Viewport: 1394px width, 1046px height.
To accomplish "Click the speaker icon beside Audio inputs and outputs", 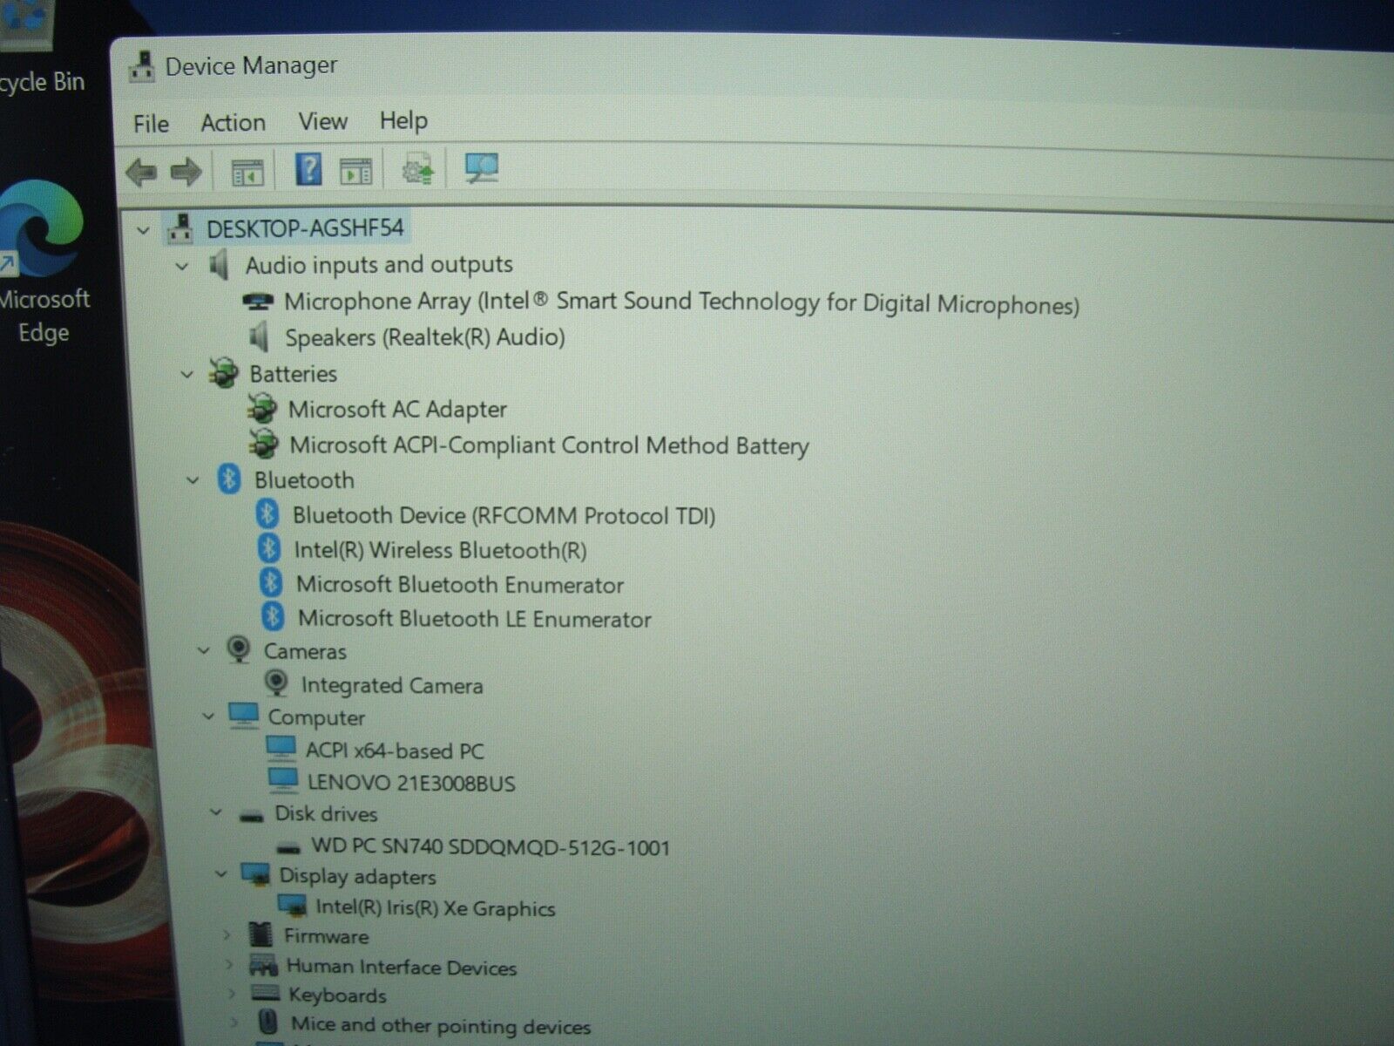I will coord(219,264).
